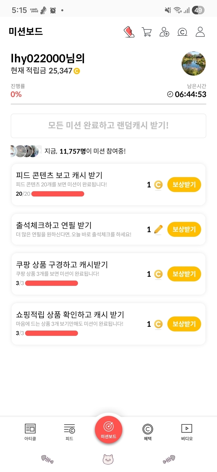217x472 pixels.
Task: Tap the red sneaker icon in header
Action: [129, 32]
